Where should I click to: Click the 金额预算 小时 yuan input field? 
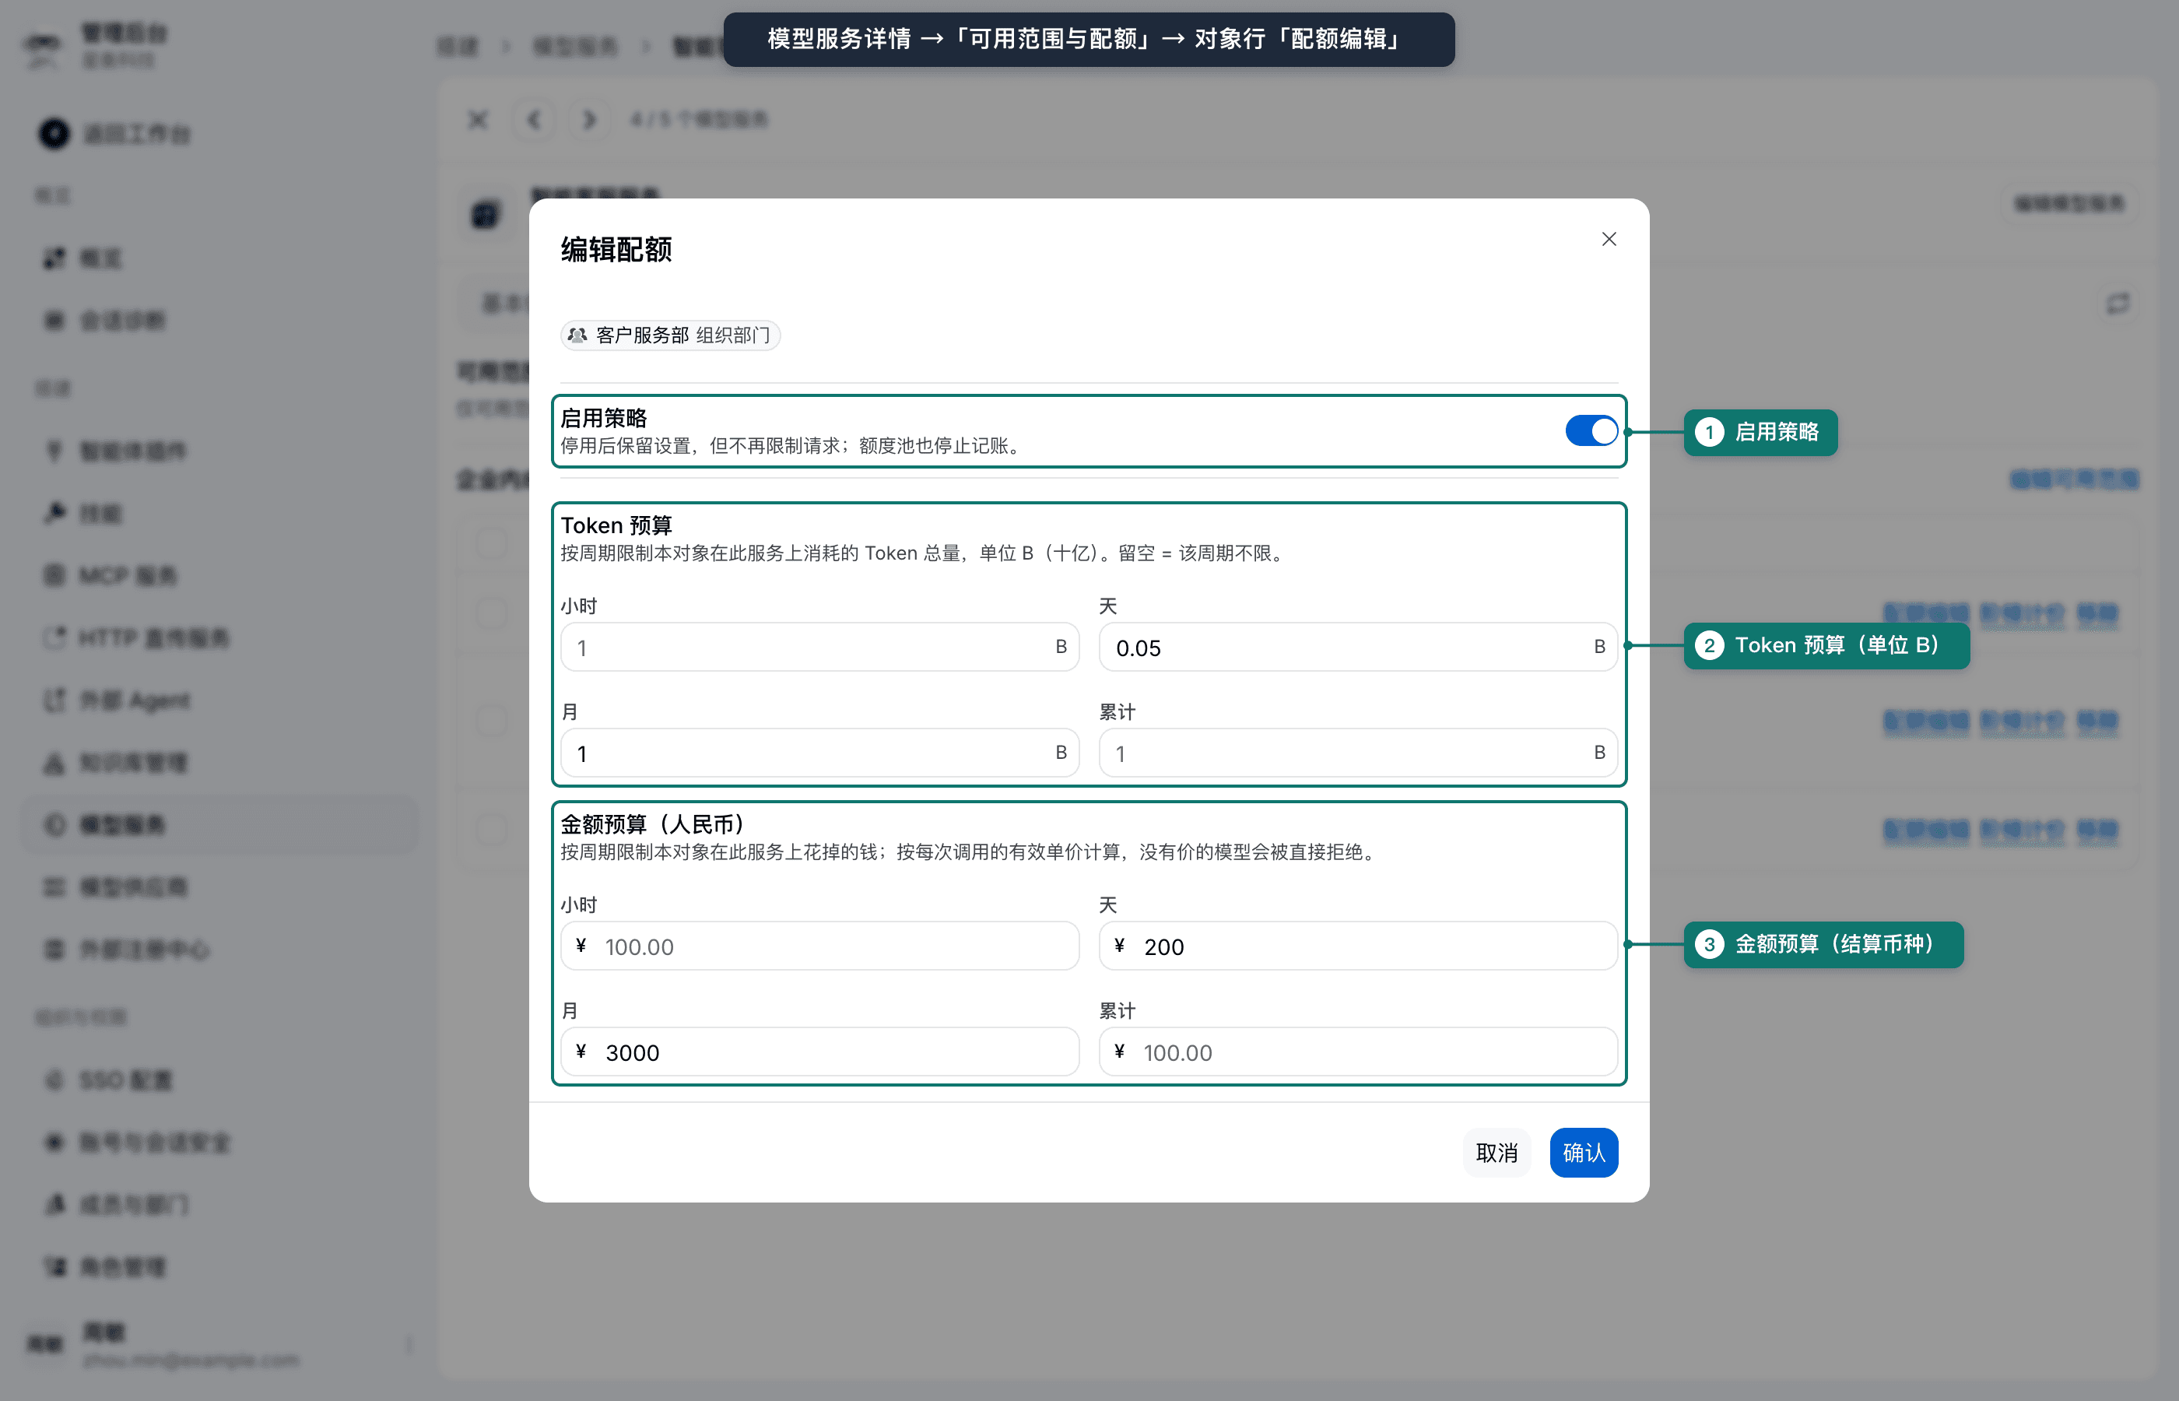coord(819,946)
